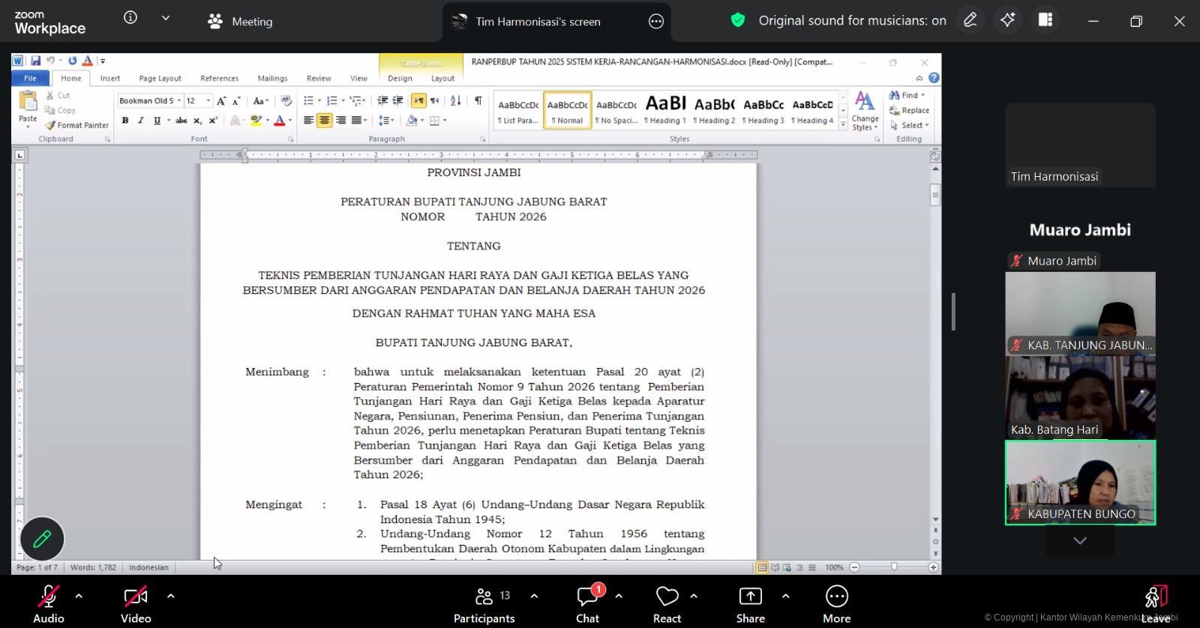The width and height of the screenshot is (1200, 628).
Task: Turn on the video camera
Action: pyautogui.click(x=136, y=604)
